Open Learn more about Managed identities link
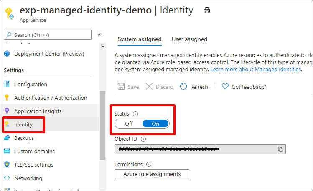This screenshot has width=313, height=191. 256,70
